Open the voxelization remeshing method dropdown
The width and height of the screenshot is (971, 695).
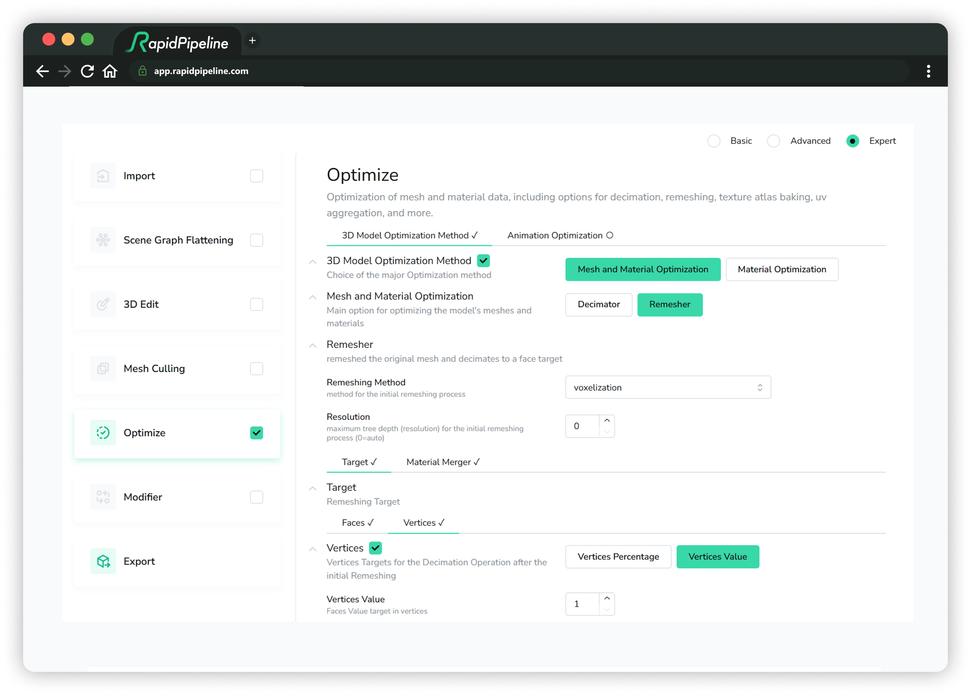pyautogui.click(x=668, y=387)
